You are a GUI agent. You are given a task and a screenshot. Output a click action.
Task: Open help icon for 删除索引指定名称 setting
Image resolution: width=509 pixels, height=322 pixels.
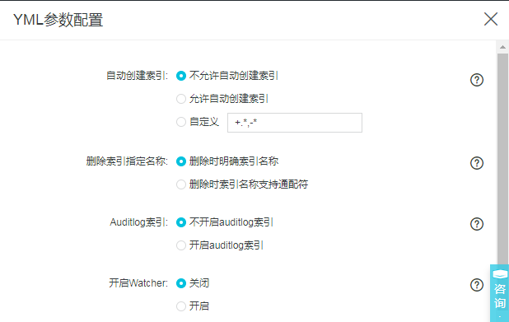pos(477,163)
